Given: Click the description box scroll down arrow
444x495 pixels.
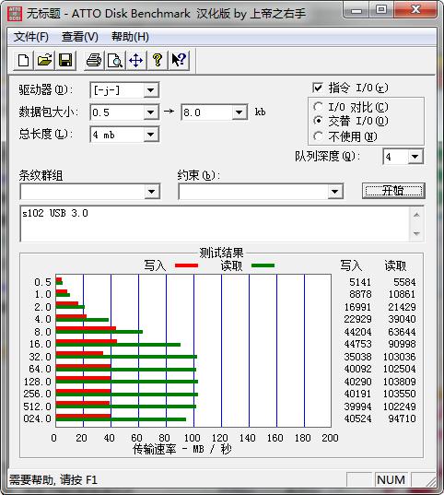Looking at the screenshot, I should [416, 233].
